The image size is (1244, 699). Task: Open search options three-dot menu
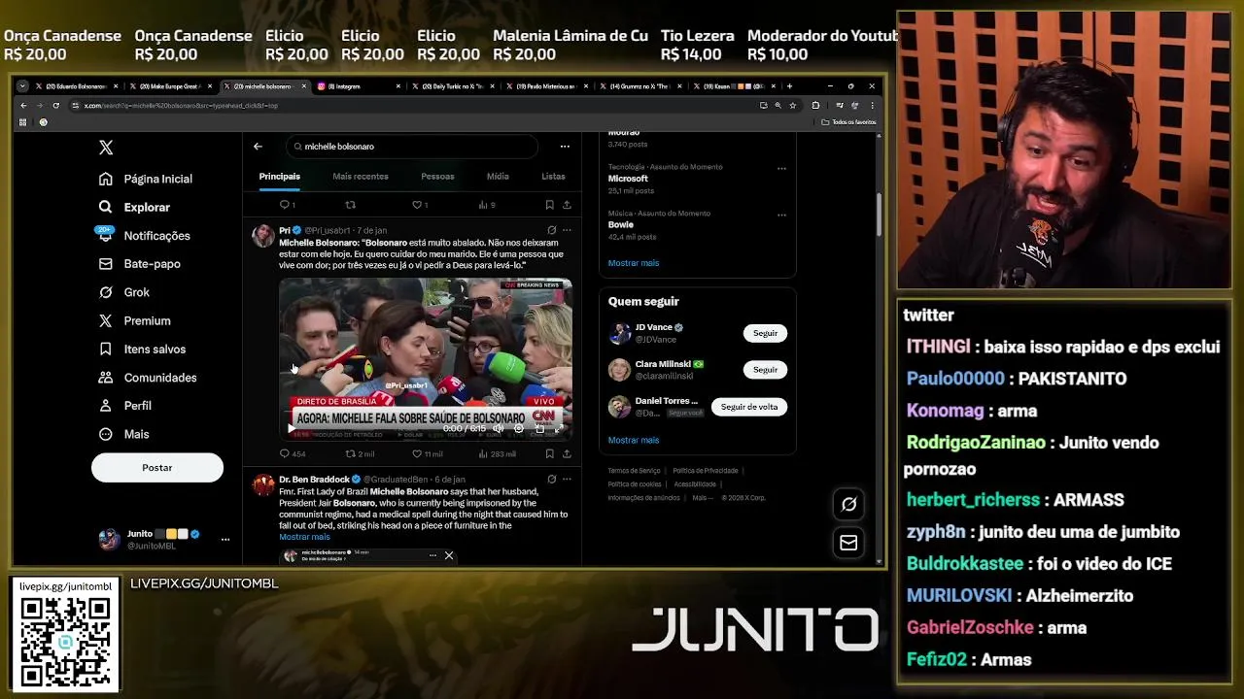(x=565, y=147)
